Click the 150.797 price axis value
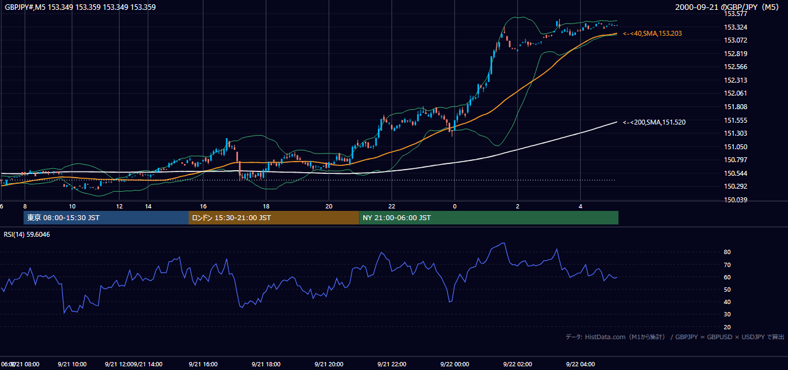The image size is (788, 370). 736,160
